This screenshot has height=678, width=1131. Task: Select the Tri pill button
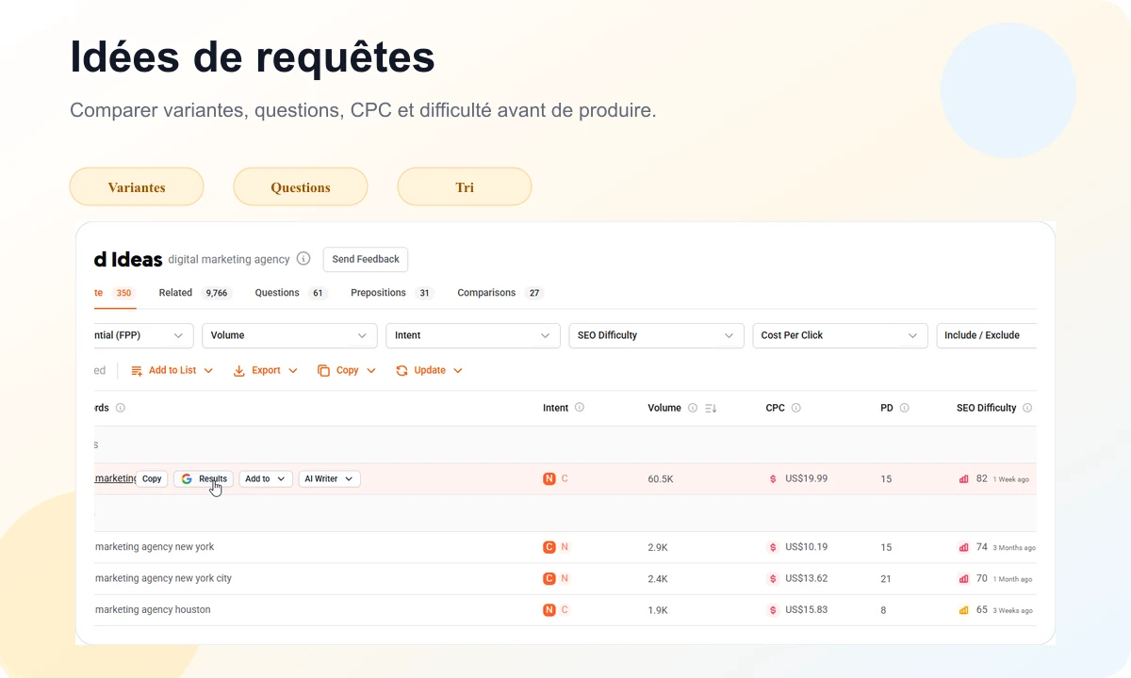click(465, 186)
